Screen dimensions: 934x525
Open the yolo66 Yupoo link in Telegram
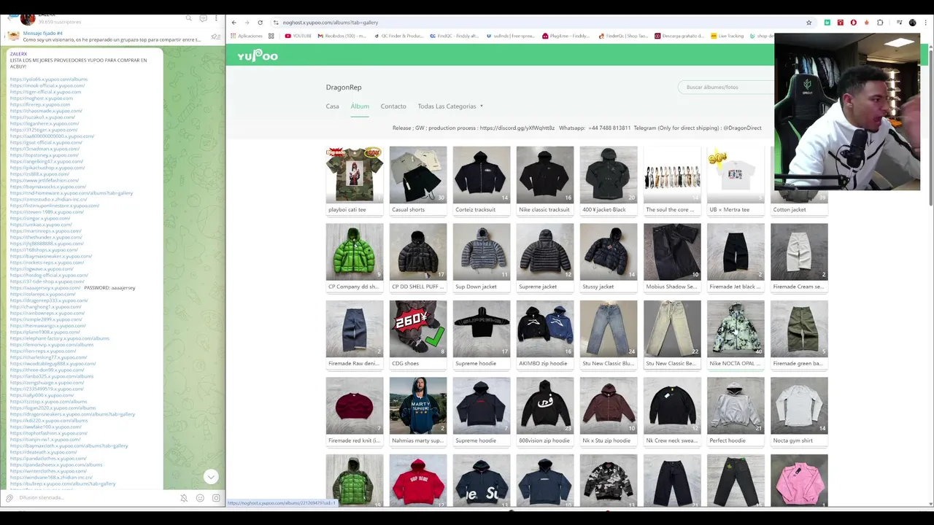[49, 79]
